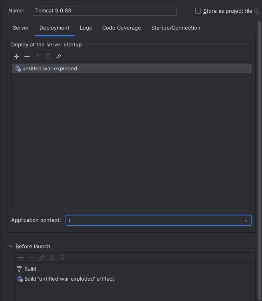The height and width of the screenshot is (301, 262).
Task: Select Build 'untitled:war exploded' artifact task
Action: [x=136, y=279]
